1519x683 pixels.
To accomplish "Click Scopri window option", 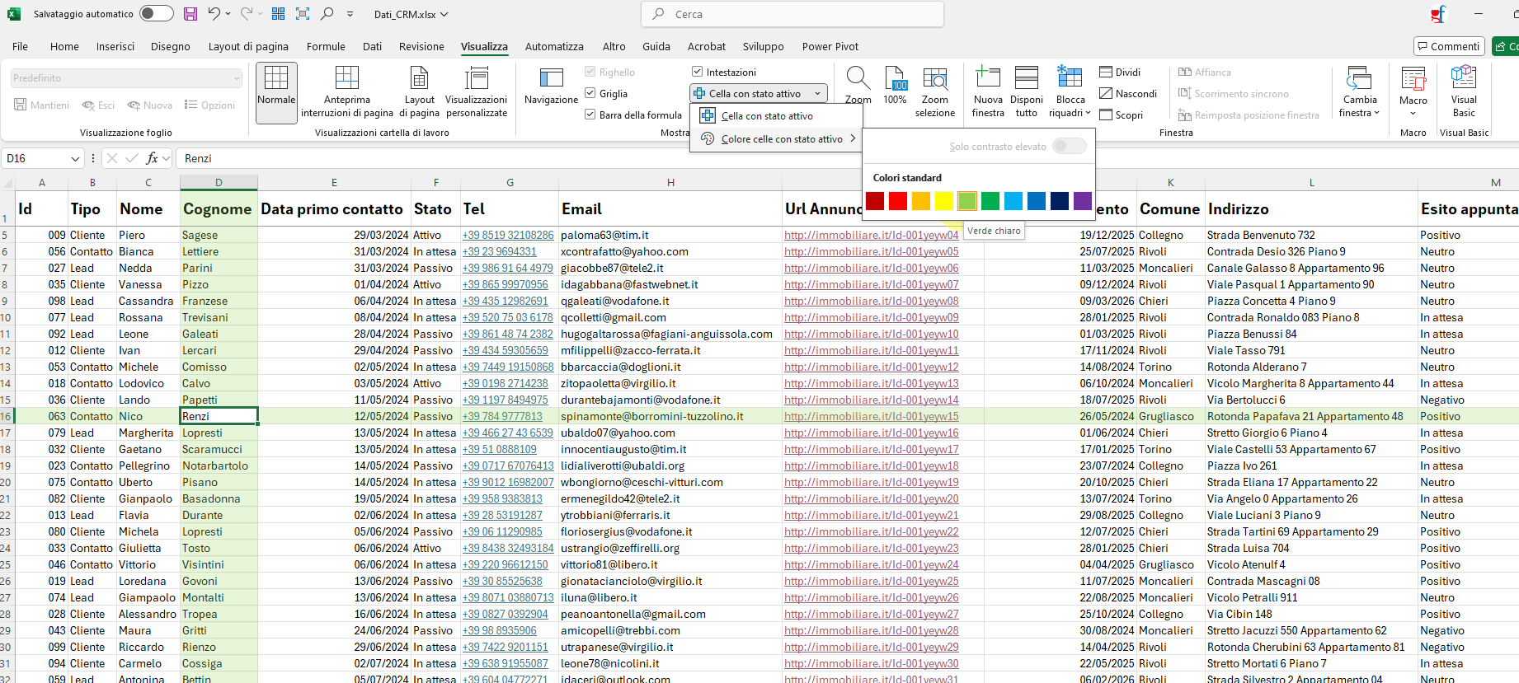I will click(1122, 115).
